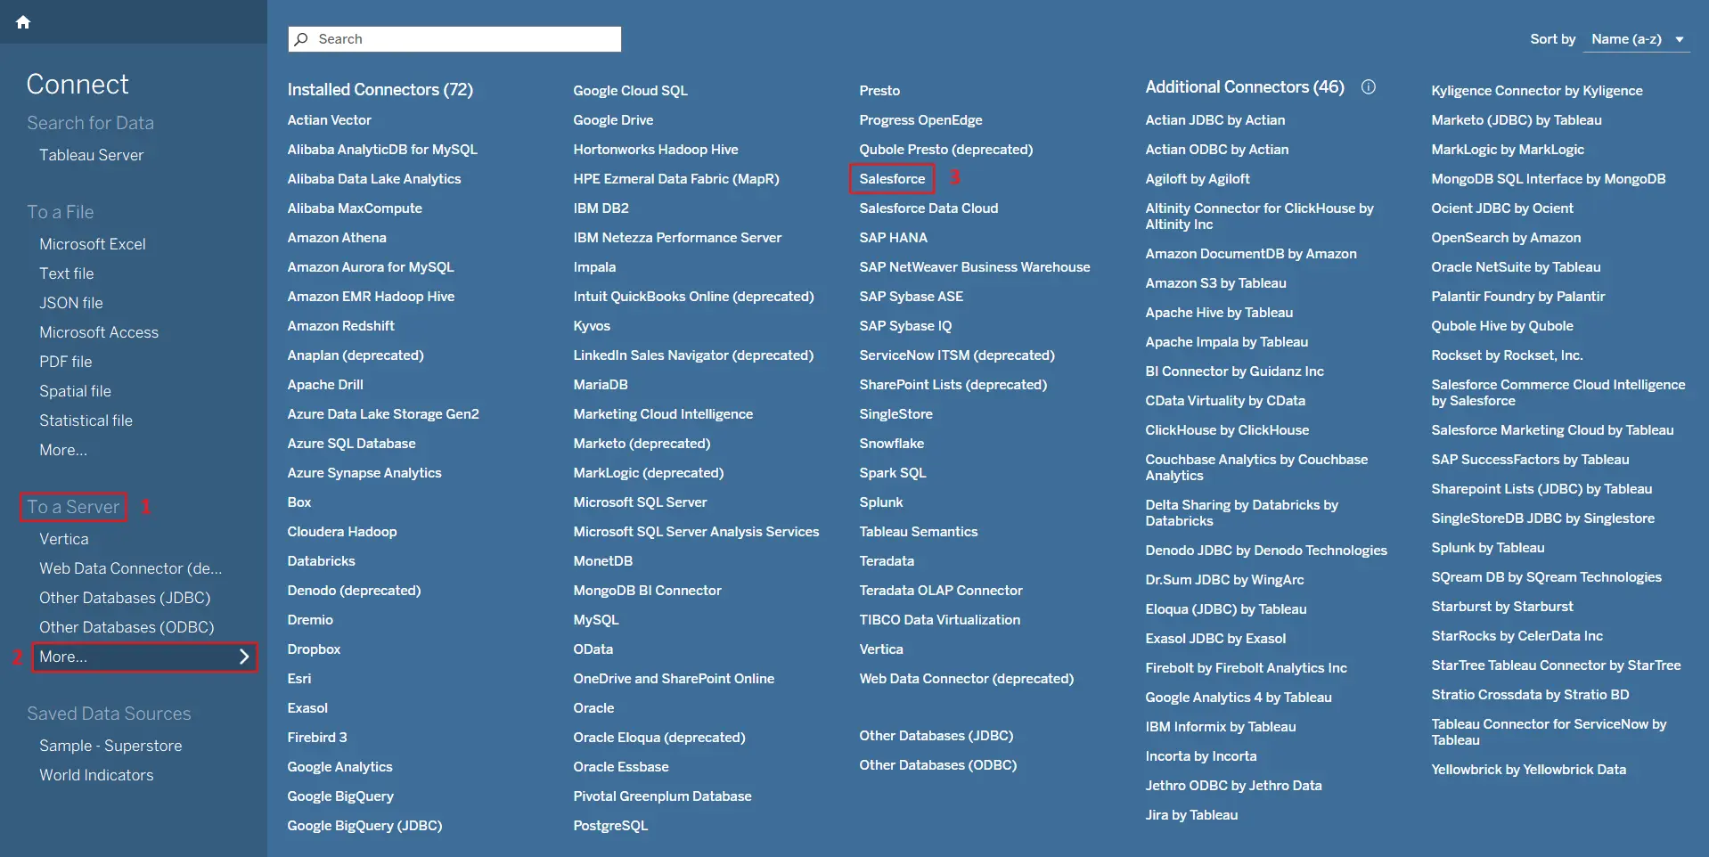Screen dimensions: 1709x857
Task: Select Amazon Redshift connector
Action: coord(340,326)
